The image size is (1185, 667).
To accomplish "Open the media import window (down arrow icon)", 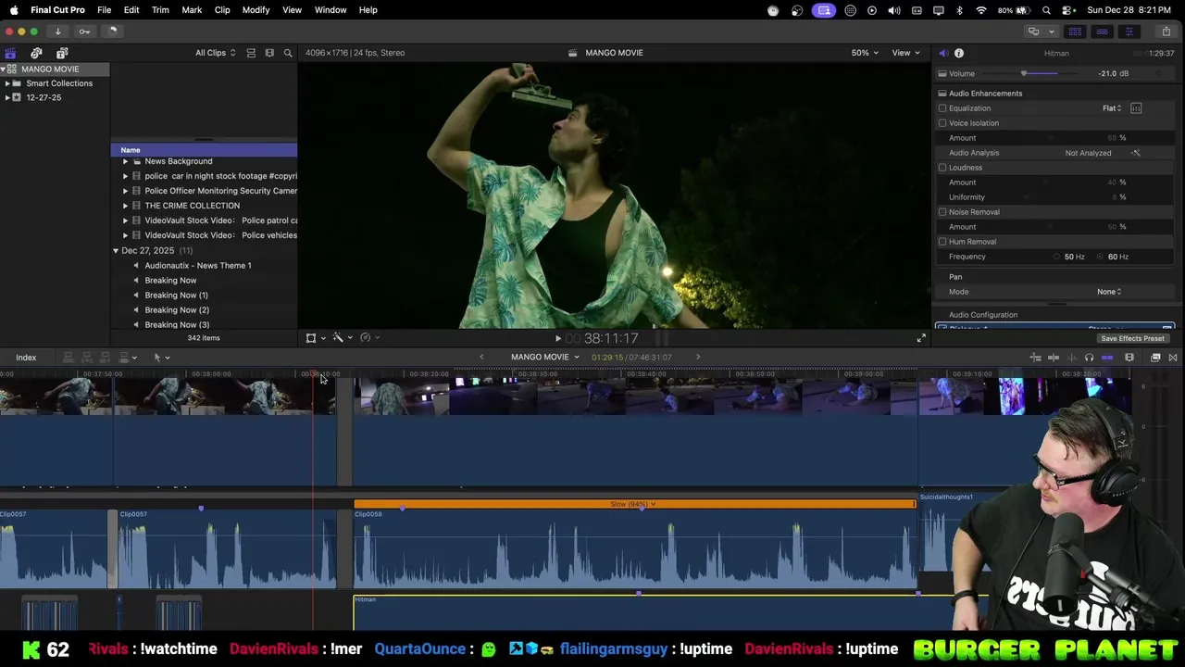I will [x=57, y=31].
